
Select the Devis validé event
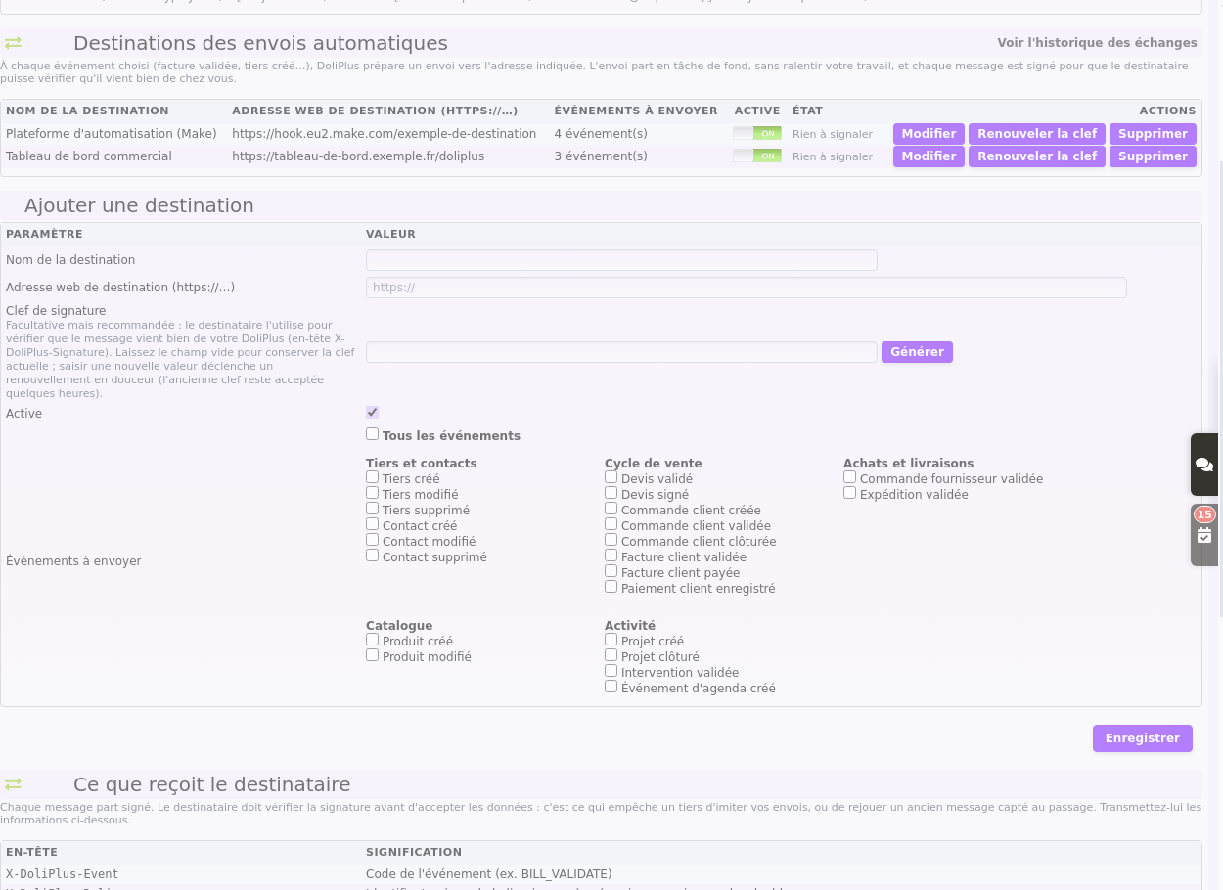click(611, 477)
